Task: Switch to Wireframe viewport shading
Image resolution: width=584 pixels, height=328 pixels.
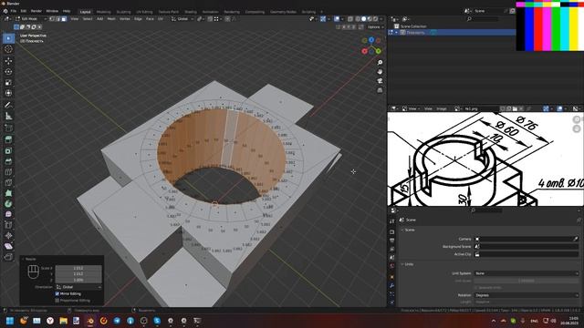Action: 358,18
